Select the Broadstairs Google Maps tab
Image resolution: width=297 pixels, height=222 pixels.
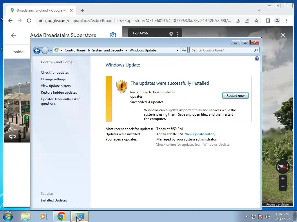coord(41,10)
